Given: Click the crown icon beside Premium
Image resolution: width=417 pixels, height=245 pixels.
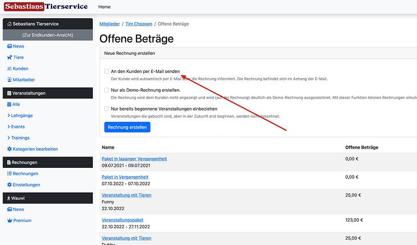Looking at the screenshot, I should (9, 220).
